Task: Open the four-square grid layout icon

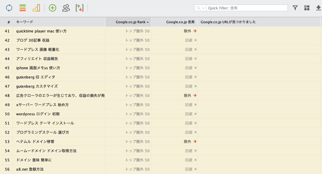Action: coord(307,8)
